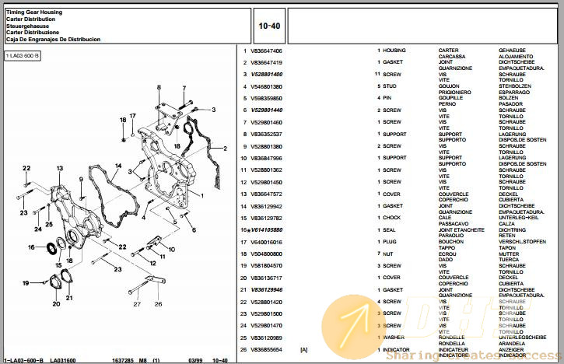The height and width of the screenshot is (364, 564).
Task: Click the 'SEAL' description
Action: [389, 230]
